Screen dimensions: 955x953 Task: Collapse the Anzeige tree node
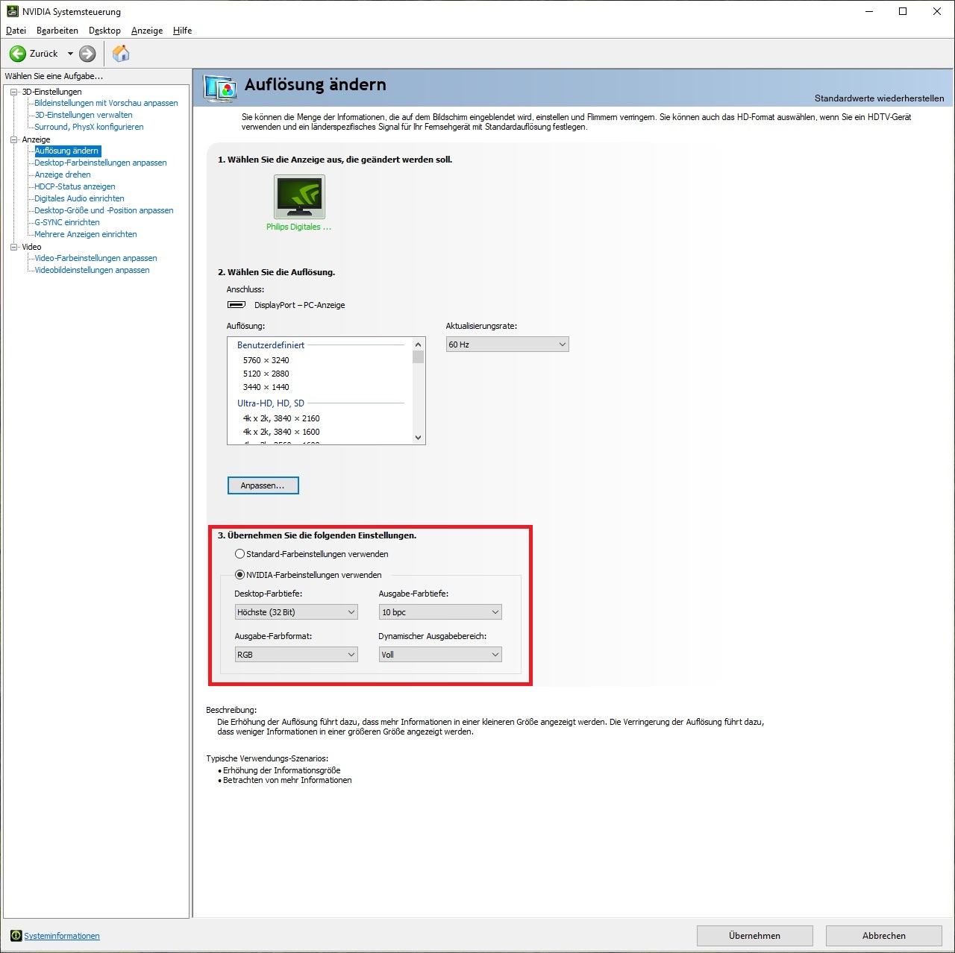13,139
